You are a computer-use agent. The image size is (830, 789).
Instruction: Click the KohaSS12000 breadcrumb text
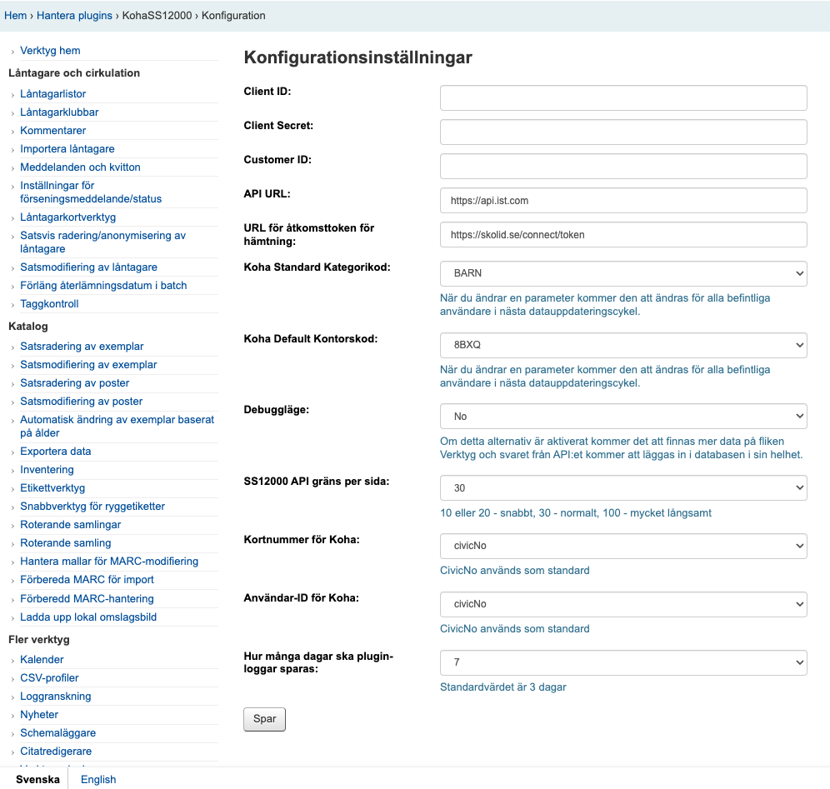coord(157,15)
